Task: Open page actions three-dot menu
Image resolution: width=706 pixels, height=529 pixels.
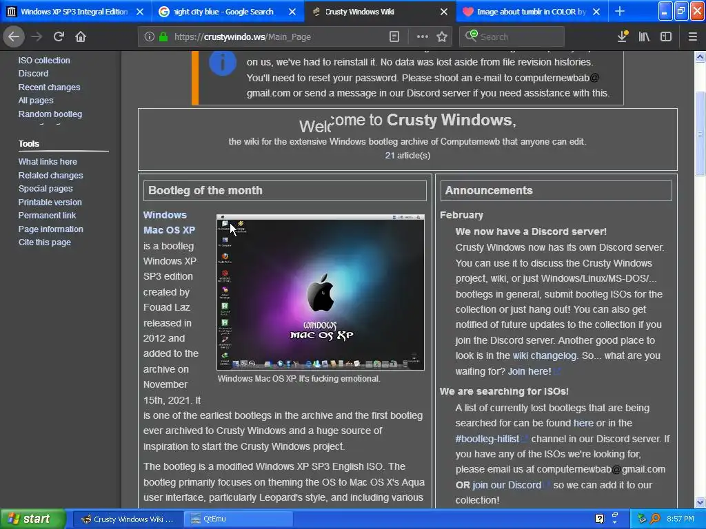Action: [x=423, y=37]
